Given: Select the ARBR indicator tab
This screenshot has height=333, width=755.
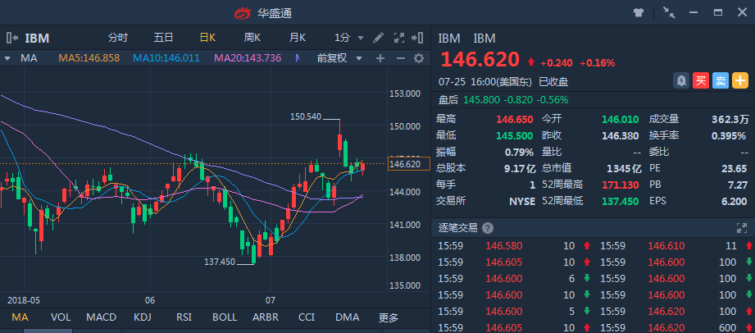Looking at the screenshot, I should [266, 317].
